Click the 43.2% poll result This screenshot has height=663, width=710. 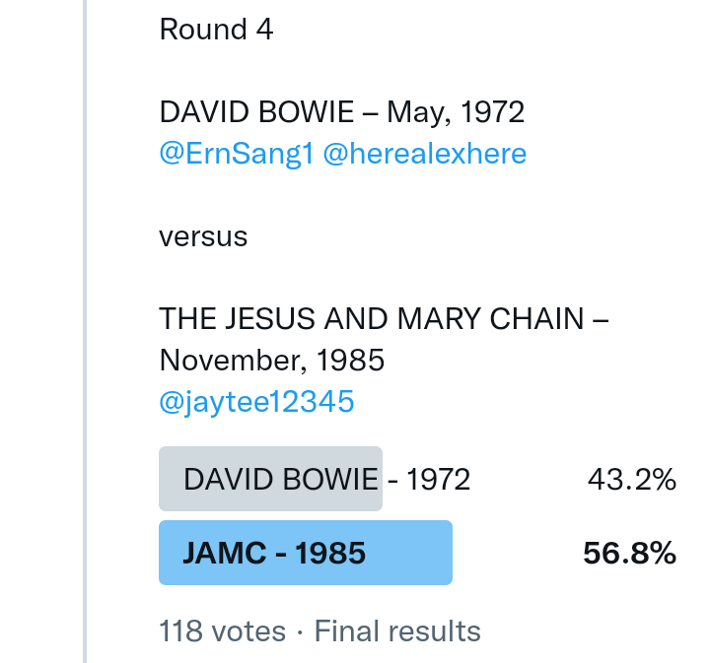(x=631, y=480)
